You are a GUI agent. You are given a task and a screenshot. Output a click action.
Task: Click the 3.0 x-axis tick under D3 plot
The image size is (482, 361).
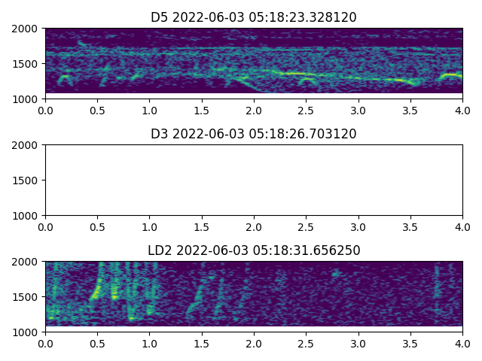pyautogui.click(x=358, y=226)
